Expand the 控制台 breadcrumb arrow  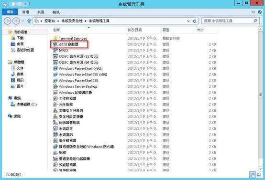click(58, 21)
